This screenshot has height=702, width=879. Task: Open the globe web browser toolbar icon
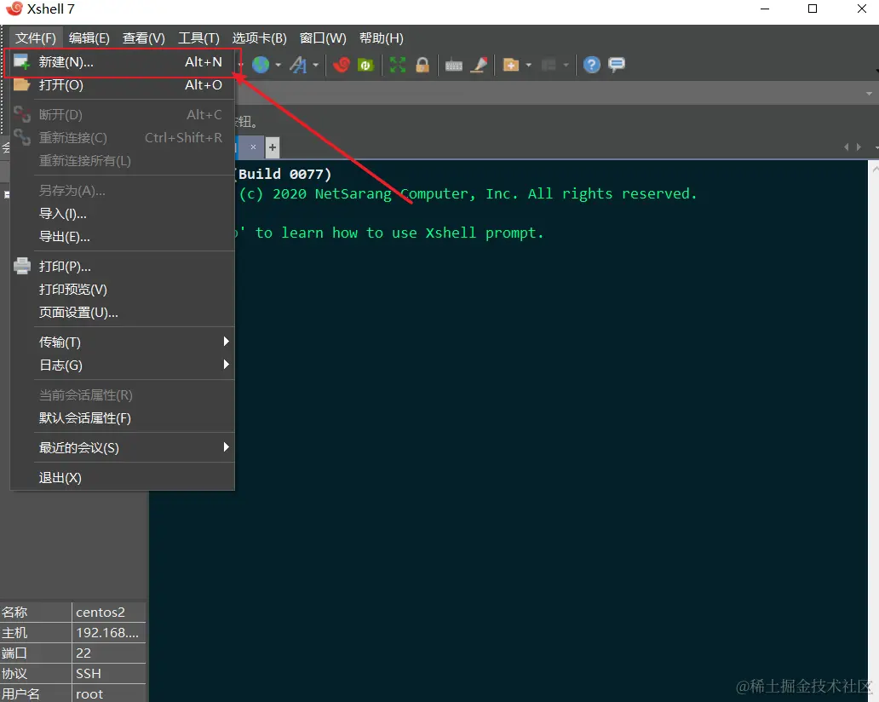260,65
